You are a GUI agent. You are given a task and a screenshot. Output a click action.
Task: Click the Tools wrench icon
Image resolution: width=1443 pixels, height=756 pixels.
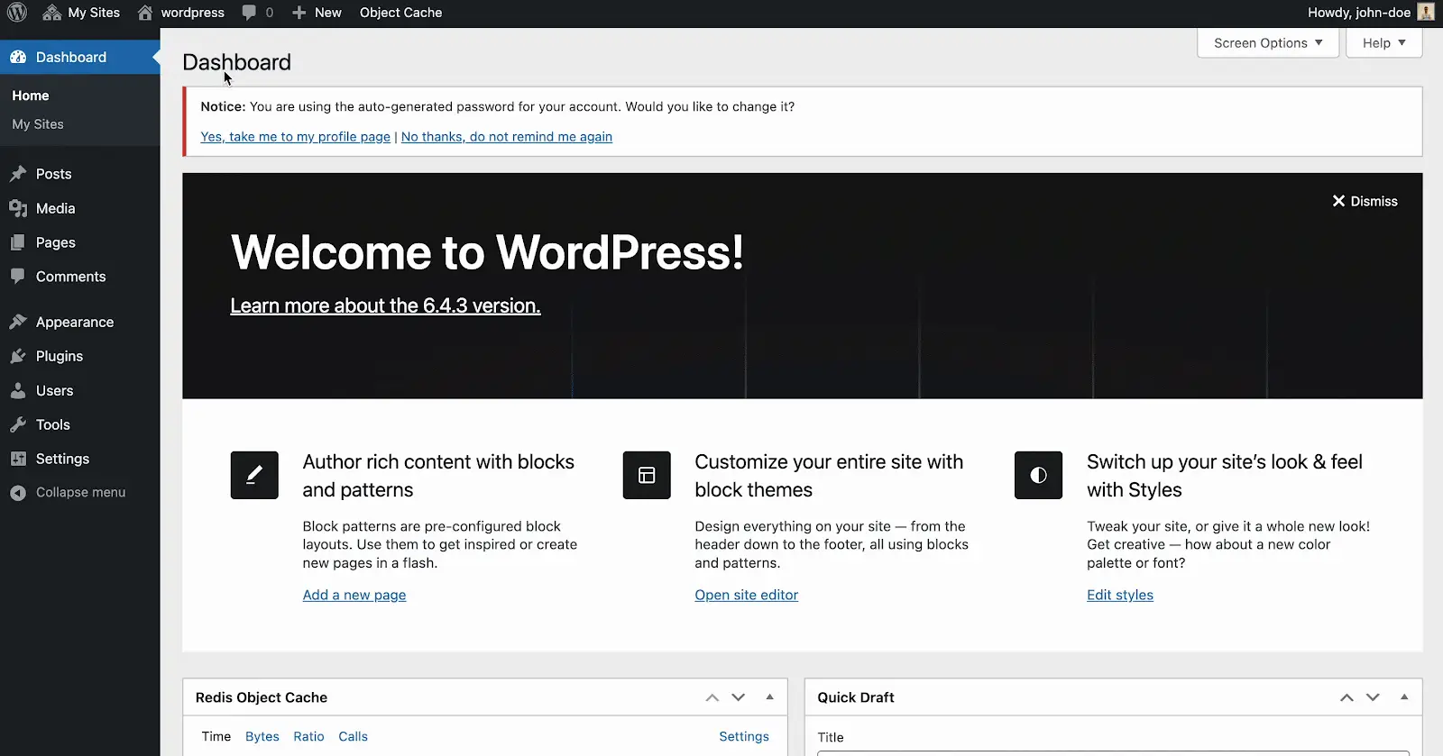18,424
